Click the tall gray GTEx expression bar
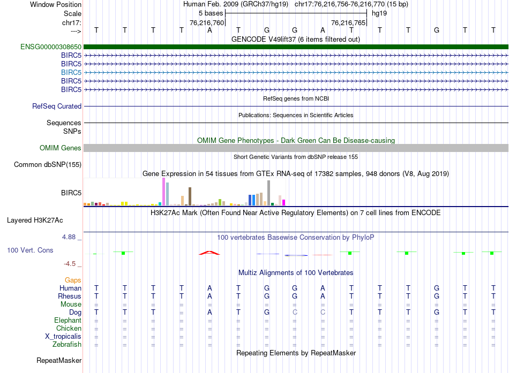This screenshot has width=509, height=373. tap(269, 193)
